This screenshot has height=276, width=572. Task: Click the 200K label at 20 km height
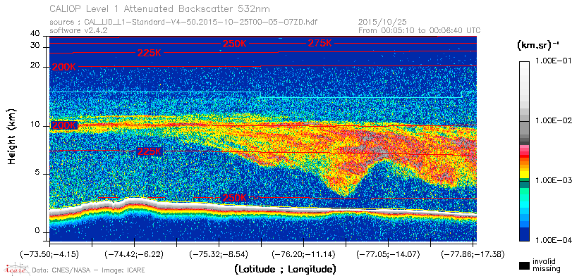pos(65,68)
